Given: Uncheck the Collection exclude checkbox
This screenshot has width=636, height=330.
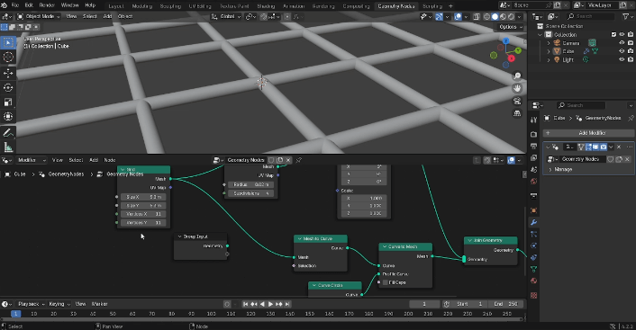Looking at the screenshot, I should pyautogui.click(x=613, y=34).
